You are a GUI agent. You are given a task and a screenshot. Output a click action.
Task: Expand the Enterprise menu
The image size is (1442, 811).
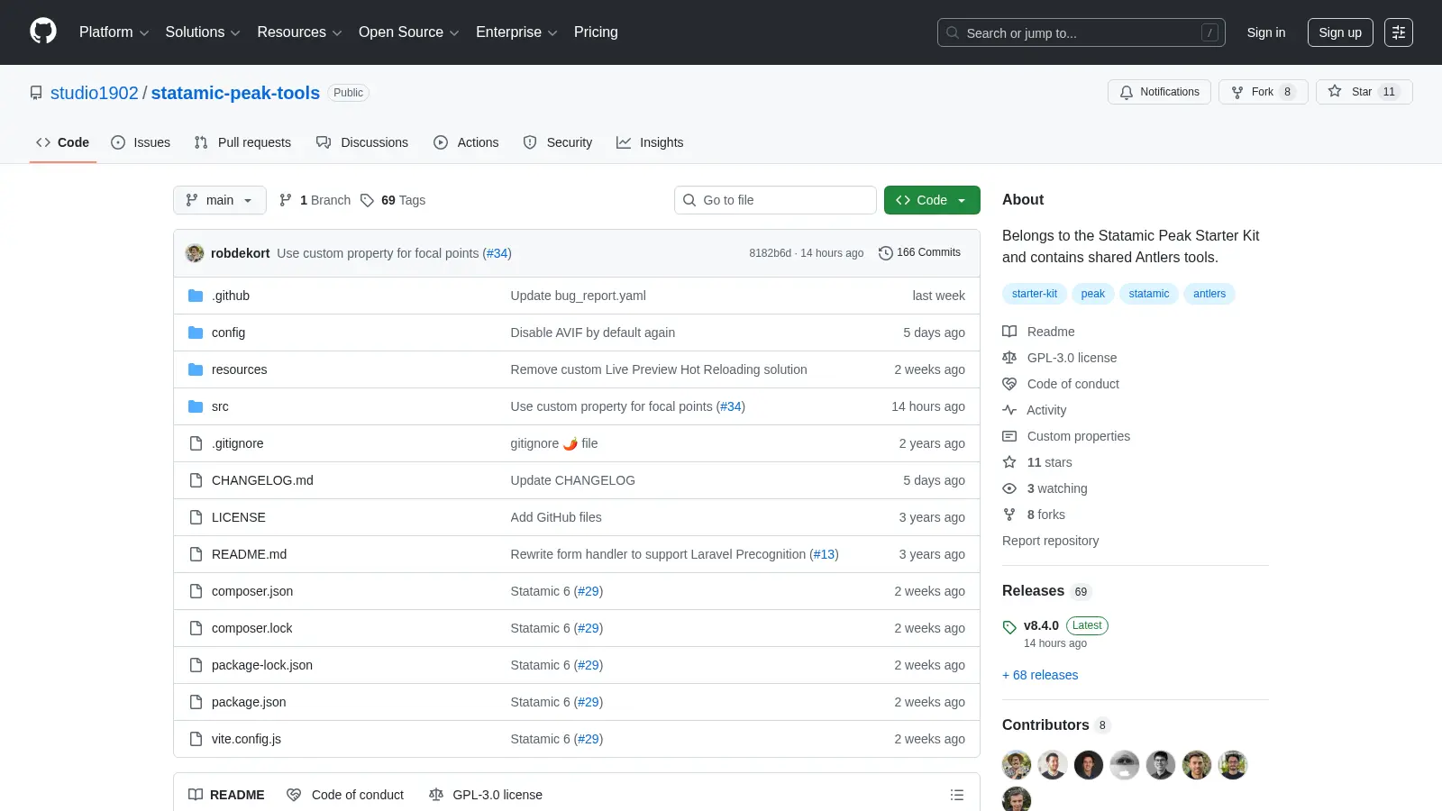(x=516, y=32)
